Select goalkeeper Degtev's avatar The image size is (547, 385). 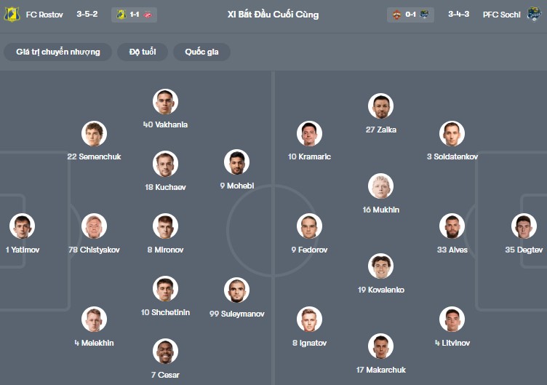[x=524, y=226]
